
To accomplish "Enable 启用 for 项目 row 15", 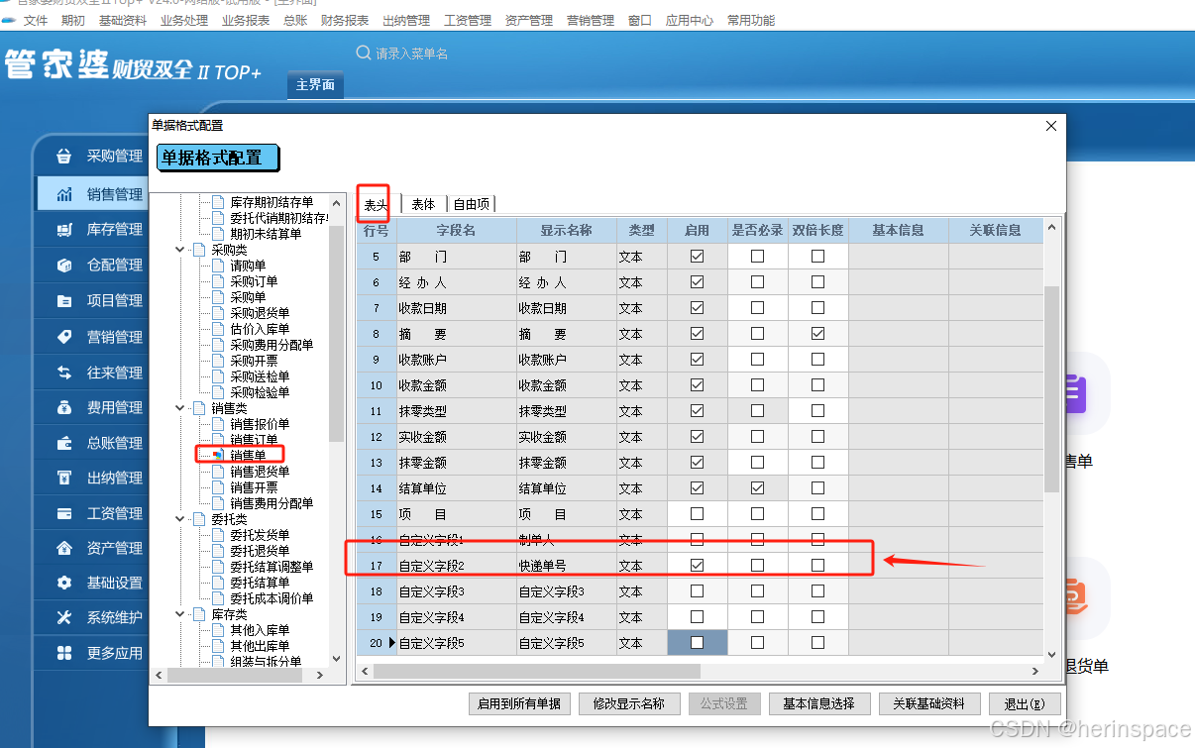I will click(697, 514).
